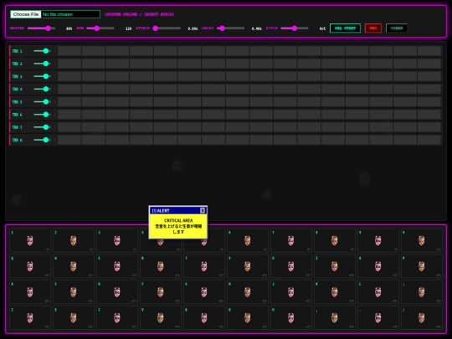Click the SYSTEM ONLINE status text

click(139, 14)
